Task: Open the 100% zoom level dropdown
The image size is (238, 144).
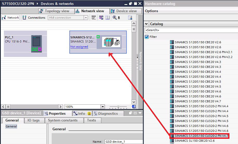Action: coord(103,107)
